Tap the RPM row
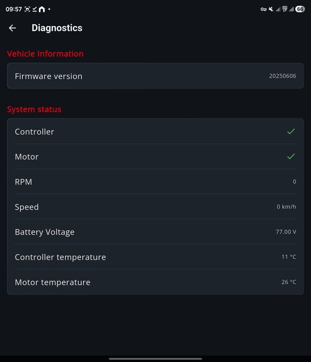The image size is (311, 362). click(x=155, y=182)
